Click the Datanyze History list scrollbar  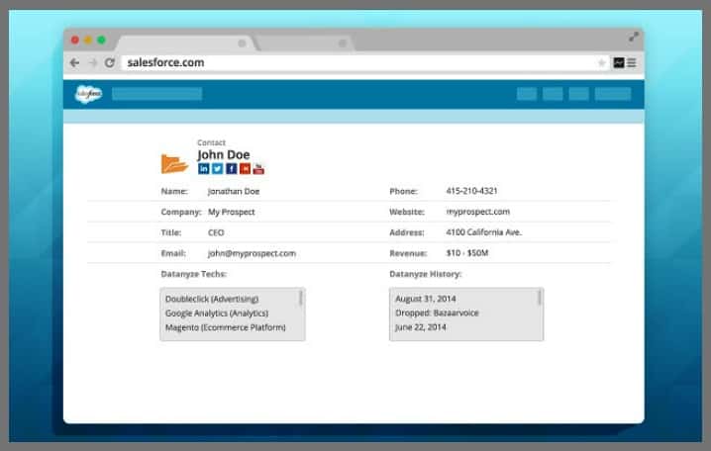[540, 298]
